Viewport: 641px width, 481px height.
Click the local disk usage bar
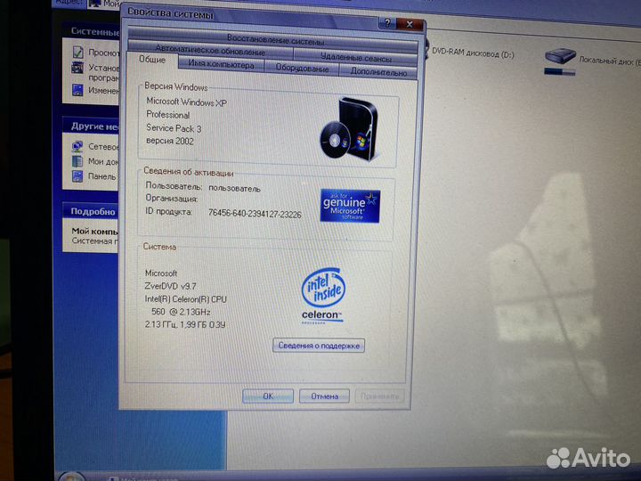(x=560, y=72)
